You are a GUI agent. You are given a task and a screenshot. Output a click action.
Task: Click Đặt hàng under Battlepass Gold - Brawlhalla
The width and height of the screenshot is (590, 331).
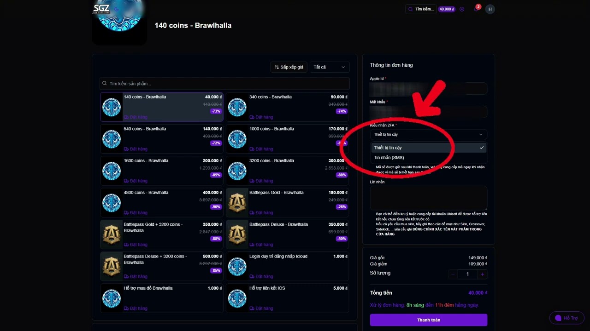click(261, 213)
